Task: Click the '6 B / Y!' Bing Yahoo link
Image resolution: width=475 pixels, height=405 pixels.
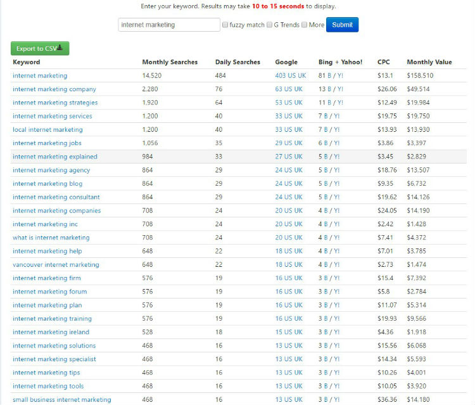Action: click(329, 143)
